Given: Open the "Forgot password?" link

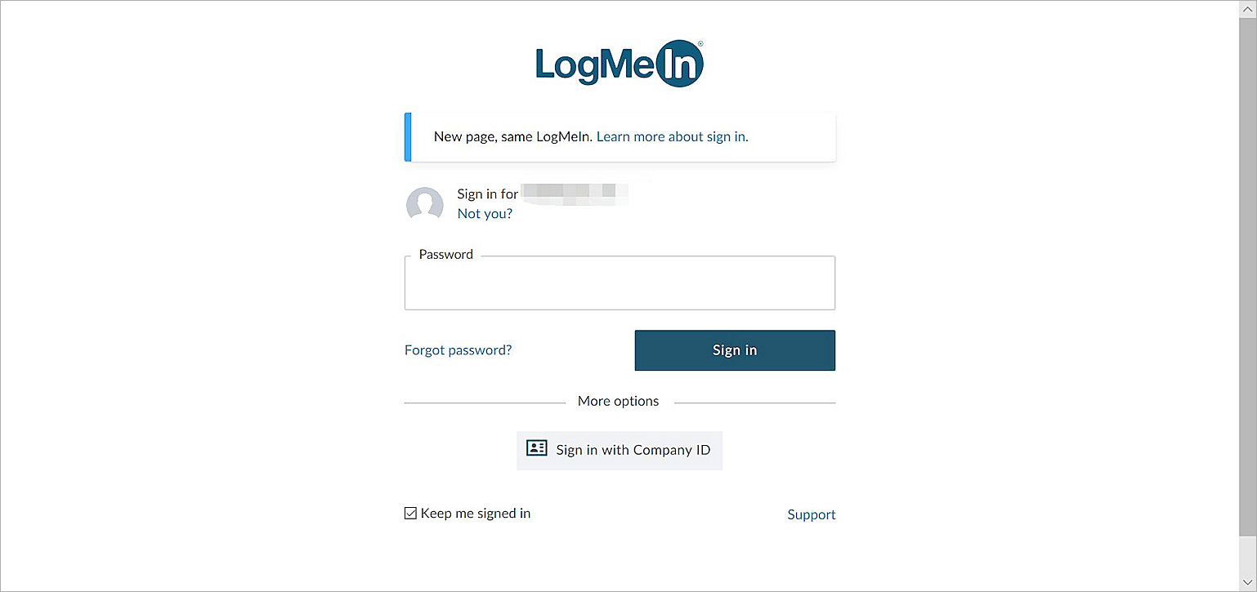Looking at the screenshot, I should point(458,350).
